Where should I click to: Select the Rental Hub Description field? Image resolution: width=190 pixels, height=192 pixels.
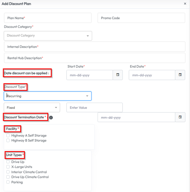pos(95,58)
